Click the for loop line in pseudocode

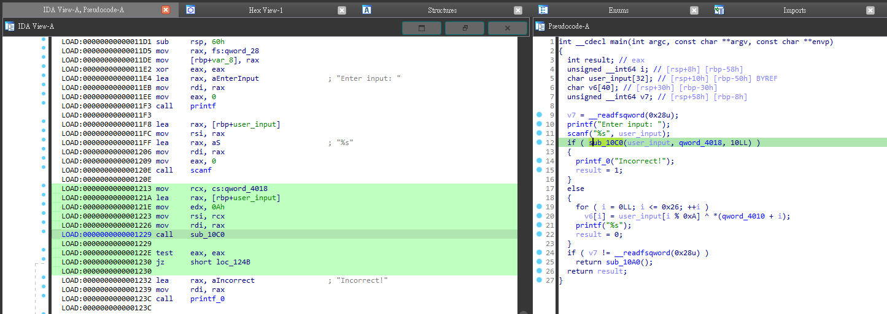[x=642, y=207]
